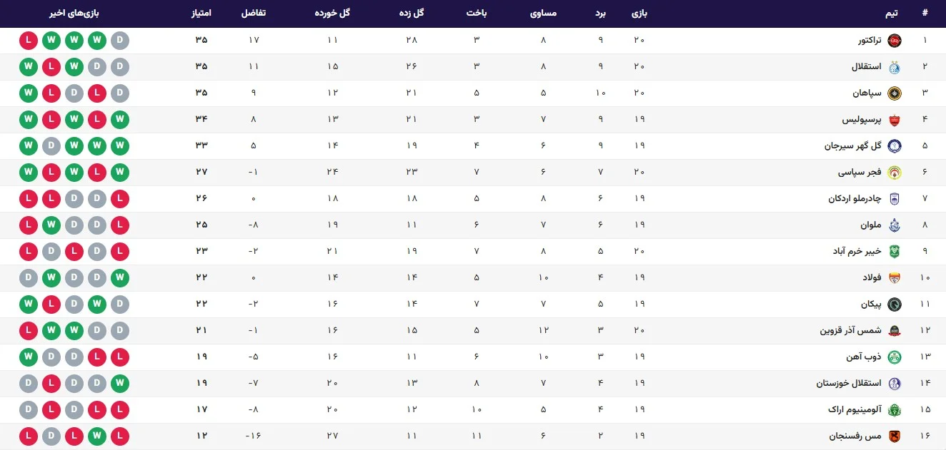Click the بازی‌های اخیر column header
Screen dimensions: 946x450
[74, 14]
